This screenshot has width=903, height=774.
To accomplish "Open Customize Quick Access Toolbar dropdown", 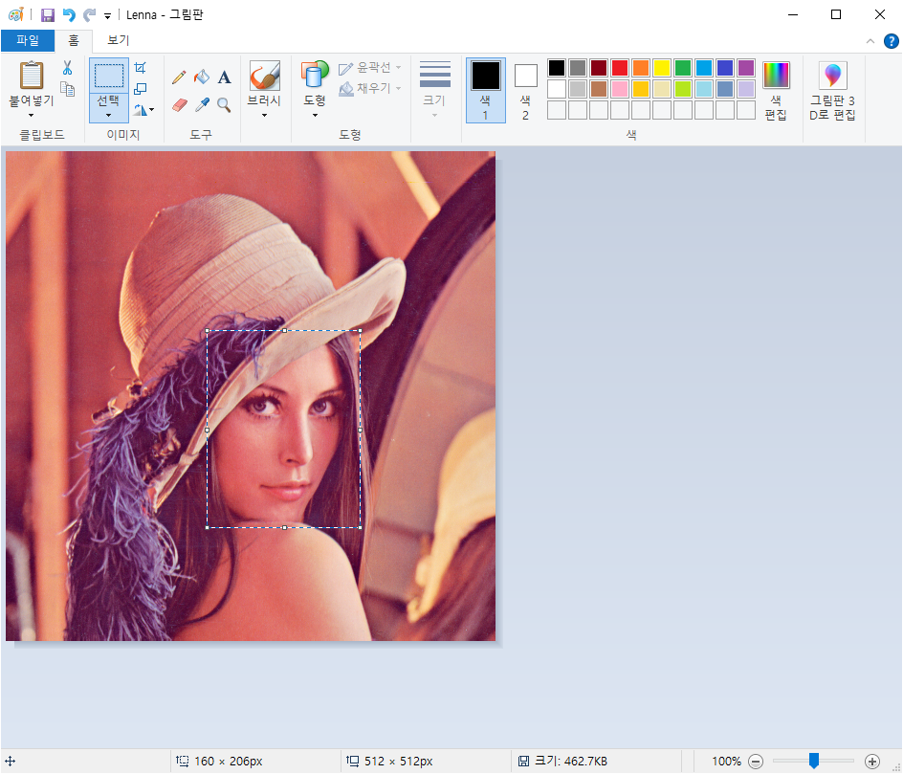I will click(108, 15).
